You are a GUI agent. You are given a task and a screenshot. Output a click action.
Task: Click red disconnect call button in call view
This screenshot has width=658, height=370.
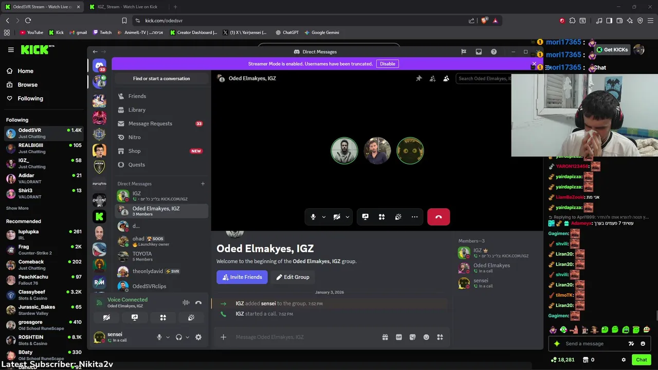coord(438,217)
